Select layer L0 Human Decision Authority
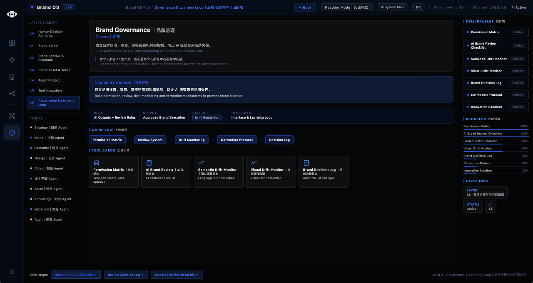This screenshot has width=533, height=283. 53,34
